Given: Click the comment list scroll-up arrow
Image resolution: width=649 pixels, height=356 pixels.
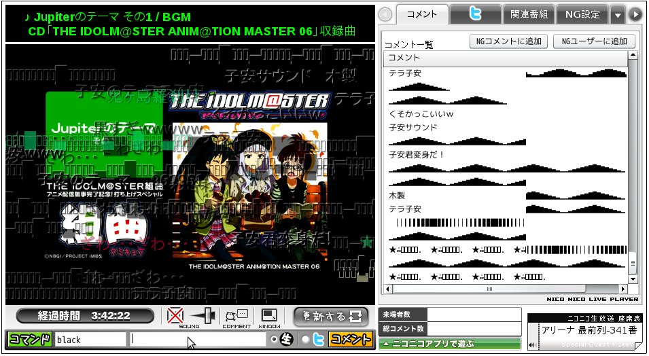Looking at the screenshot, I should (x=633, y=56).
